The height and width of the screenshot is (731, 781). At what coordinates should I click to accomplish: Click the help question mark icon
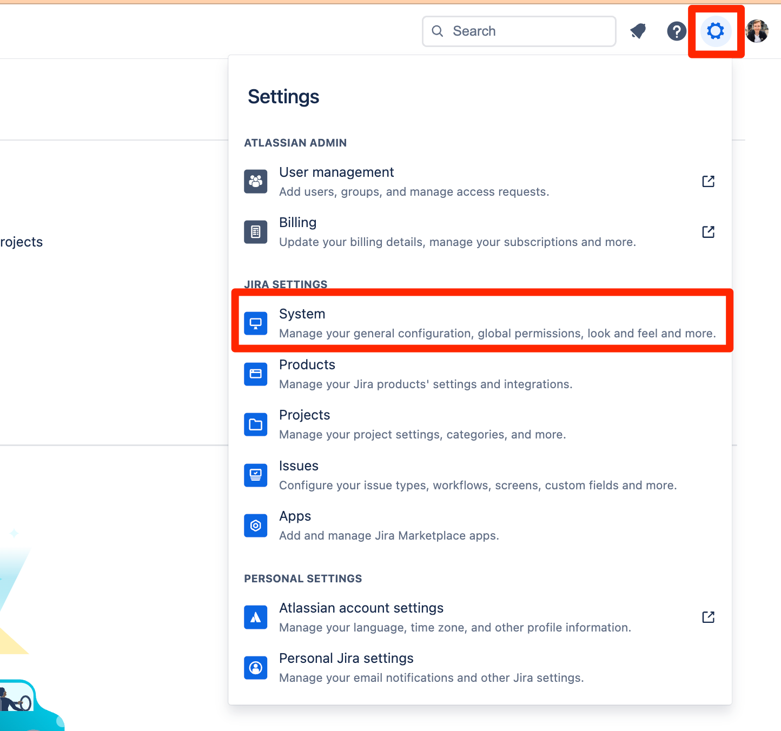[x=677, y=31]
